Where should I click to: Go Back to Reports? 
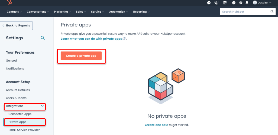click(16, 26)
